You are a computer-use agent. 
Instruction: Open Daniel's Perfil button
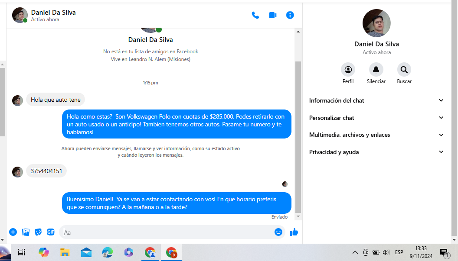click(x=348, y=70)
